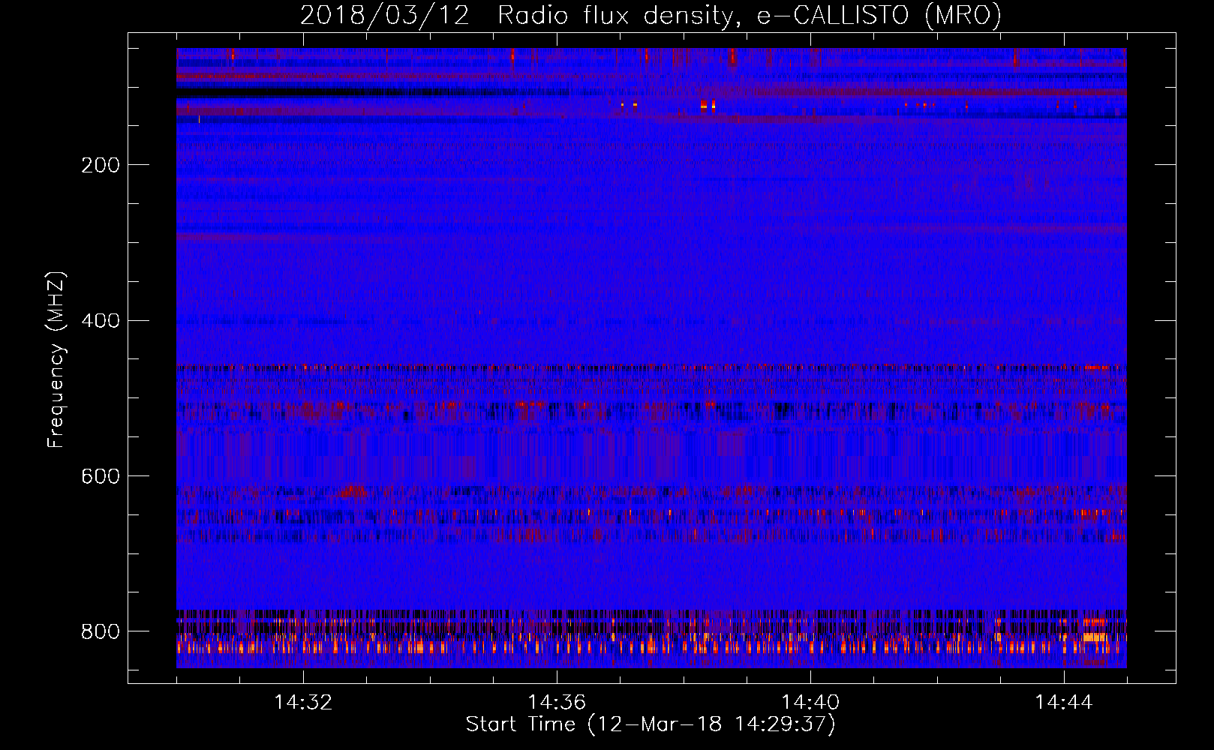Click the '800' frequency tick label
The height and width of the screenshot is (750, 1214).
click(101, 631)
